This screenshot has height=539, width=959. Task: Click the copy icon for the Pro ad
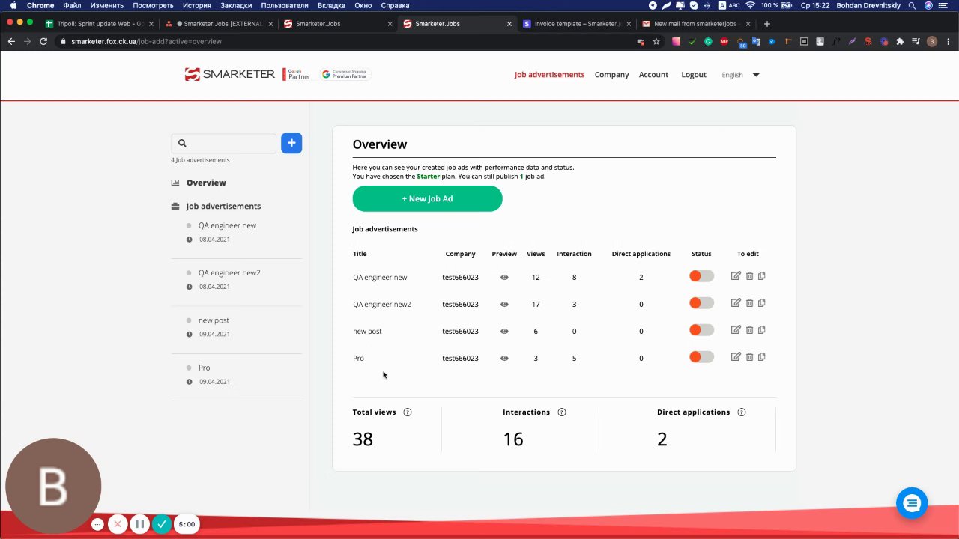tap(762, 357)
